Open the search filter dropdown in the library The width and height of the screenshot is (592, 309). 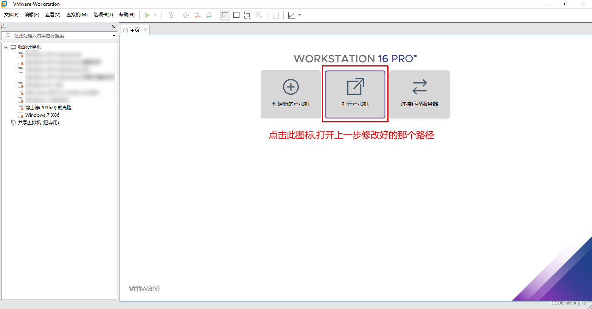(113, 36)
